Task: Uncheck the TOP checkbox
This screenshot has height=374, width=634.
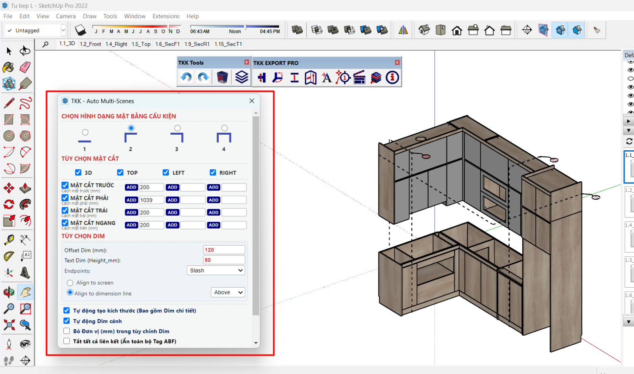Action: tap(120, 172)
